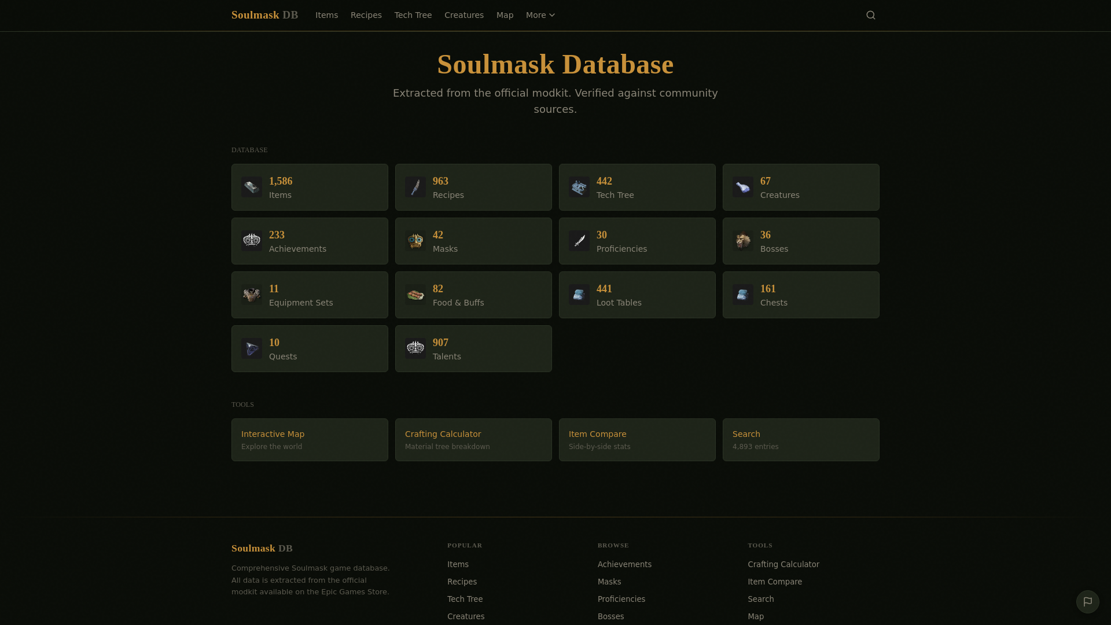1111x625 pixels.
Task: Click the Recipes card blade icon
Action: (415, 187)
